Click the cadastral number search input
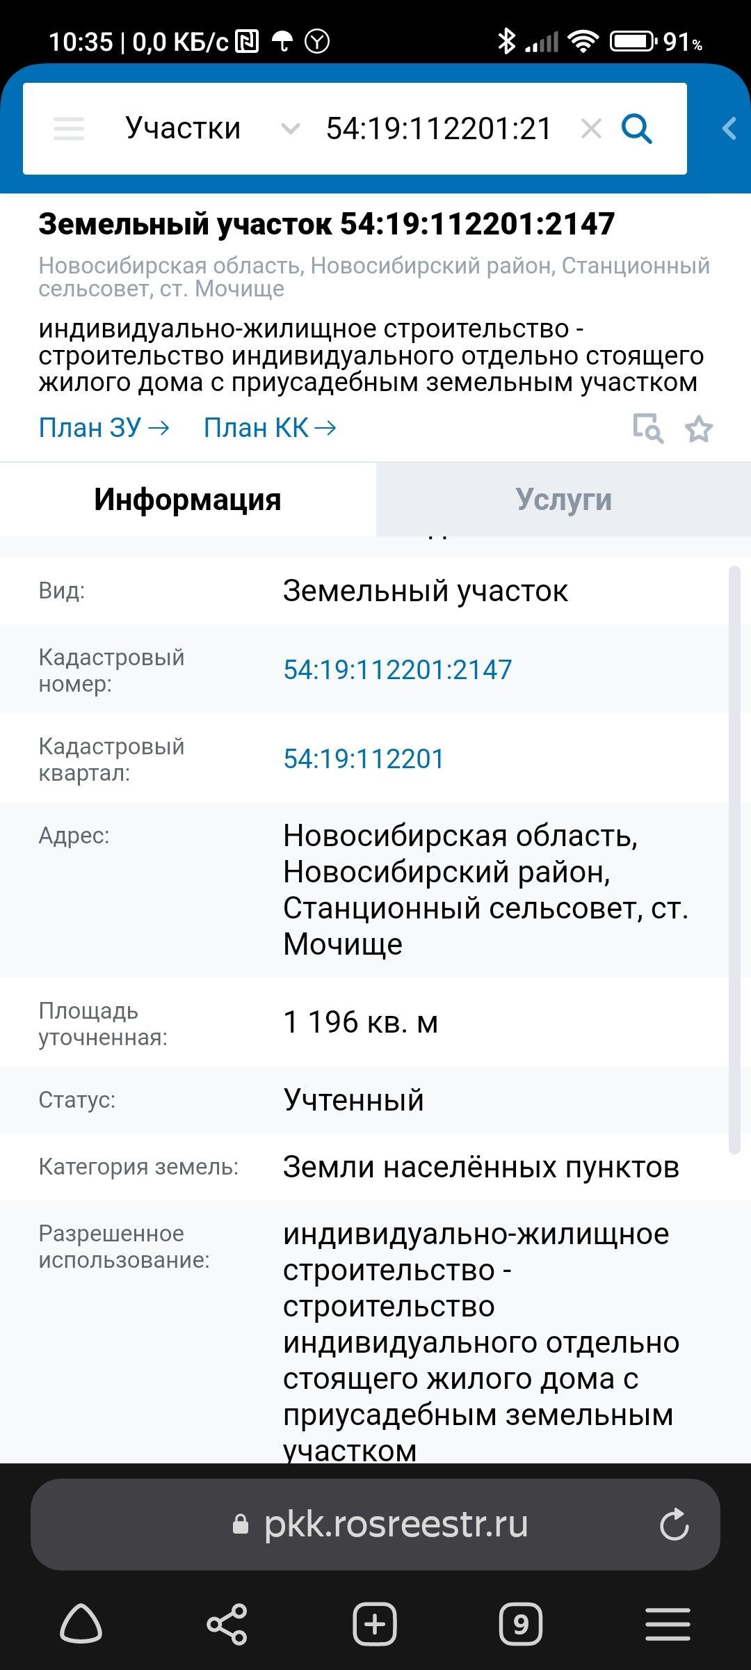The image size is (751, 1670). click(438, 129)
